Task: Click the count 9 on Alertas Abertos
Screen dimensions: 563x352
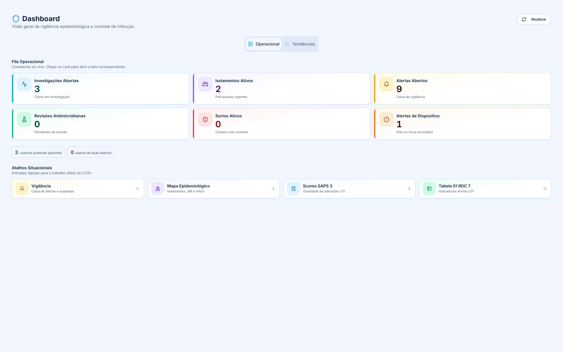Action: [399, 89]
